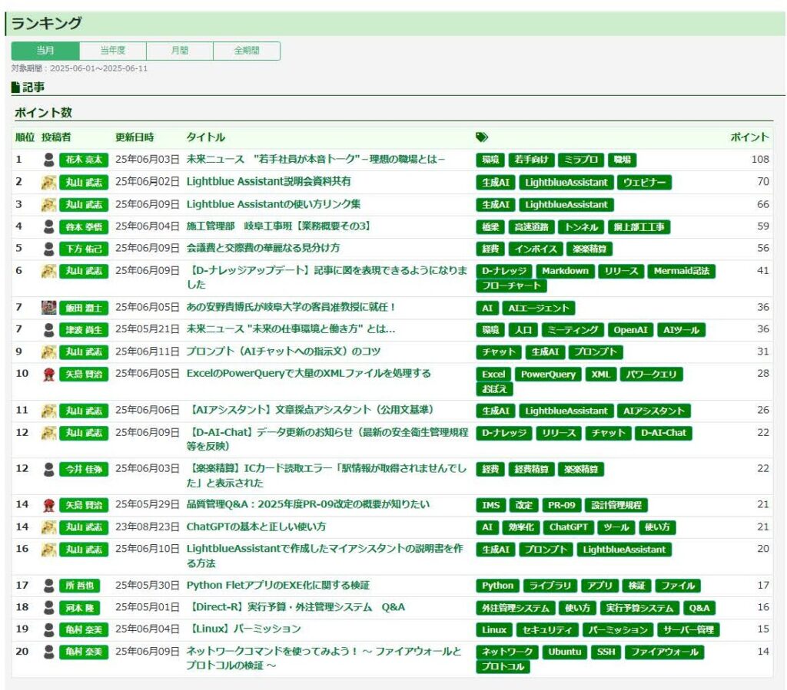The image size is (787, 690).
Task: Click the avatar icon in the rank 20 row
Action: (x=49, y=652)
